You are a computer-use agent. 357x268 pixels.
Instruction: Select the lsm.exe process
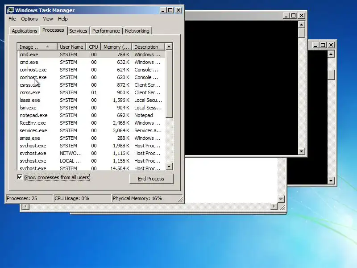click(x=91, y=108)
